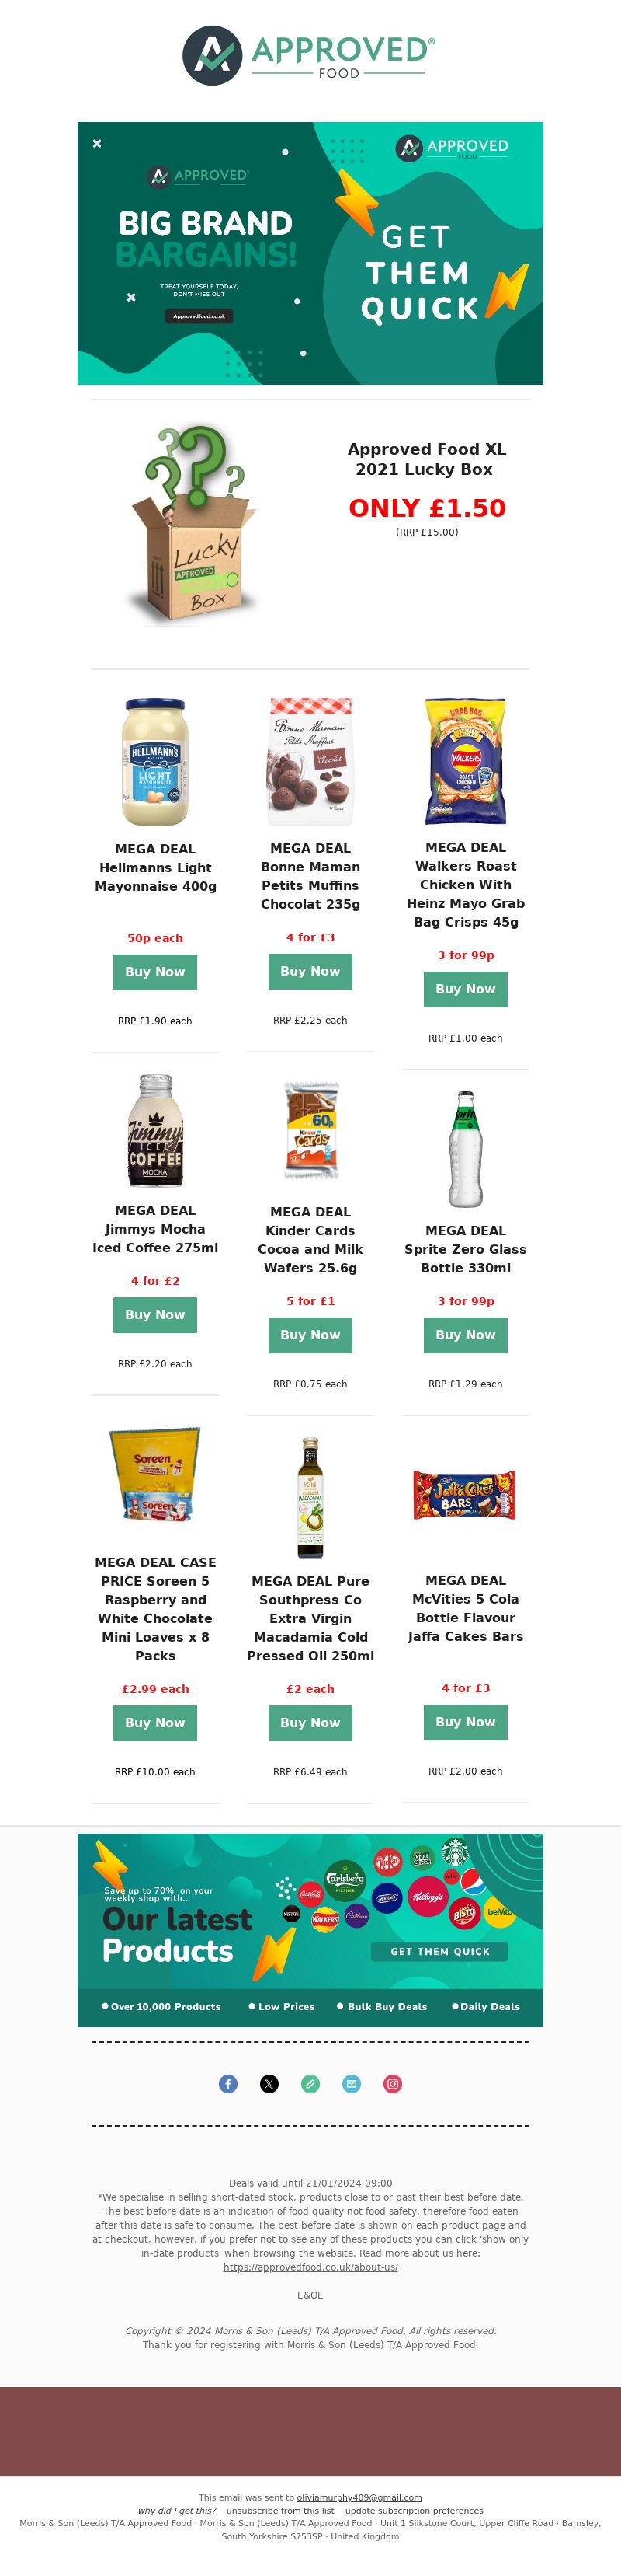Viewport: 621px width, 2576px height.
Task: Click unsubscribe from this list link
Action: 280,2511
